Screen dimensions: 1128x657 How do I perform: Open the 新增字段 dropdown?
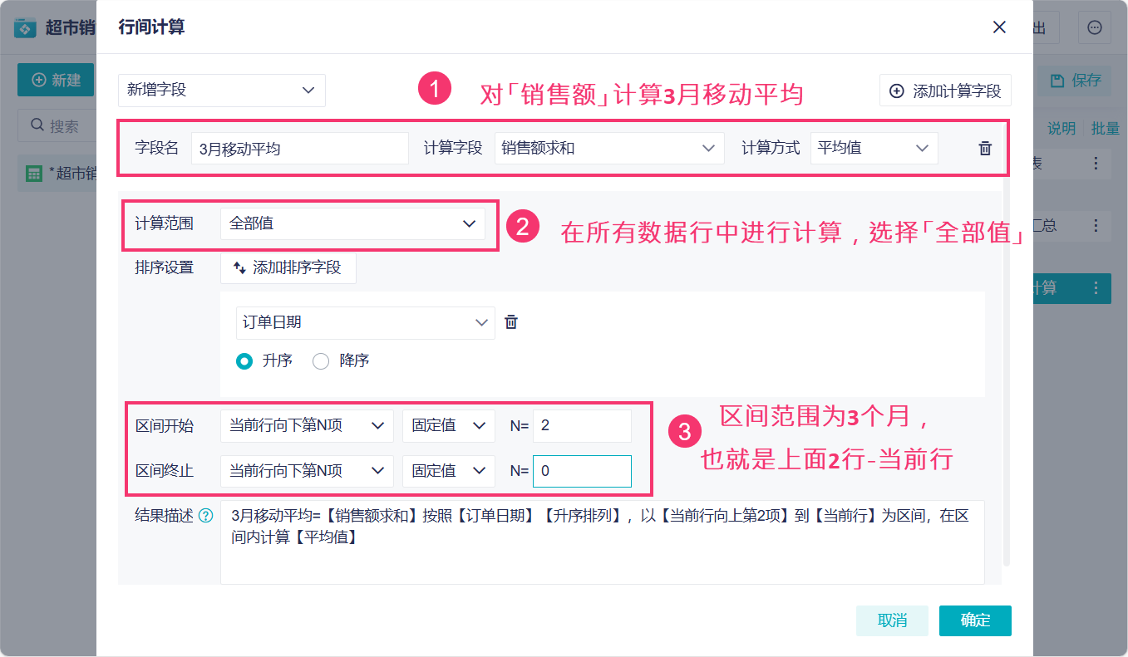pos(221,91)
